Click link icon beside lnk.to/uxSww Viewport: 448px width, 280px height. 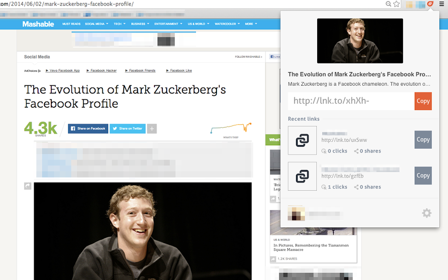point(302,140)
